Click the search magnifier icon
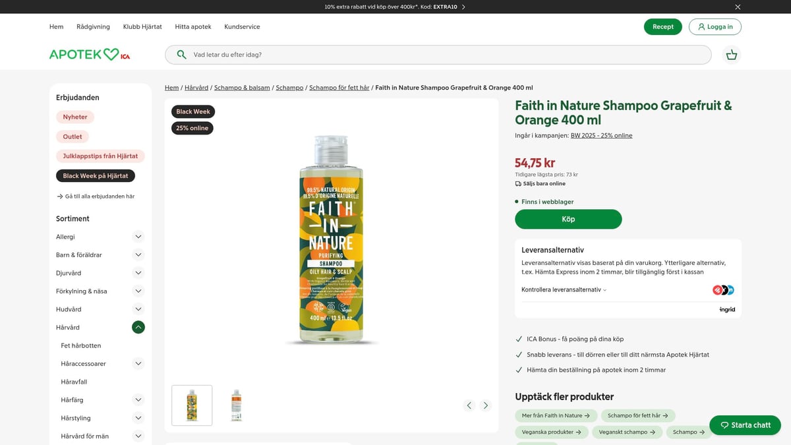Viewport: 791px width, 445px height. [181, 54]
